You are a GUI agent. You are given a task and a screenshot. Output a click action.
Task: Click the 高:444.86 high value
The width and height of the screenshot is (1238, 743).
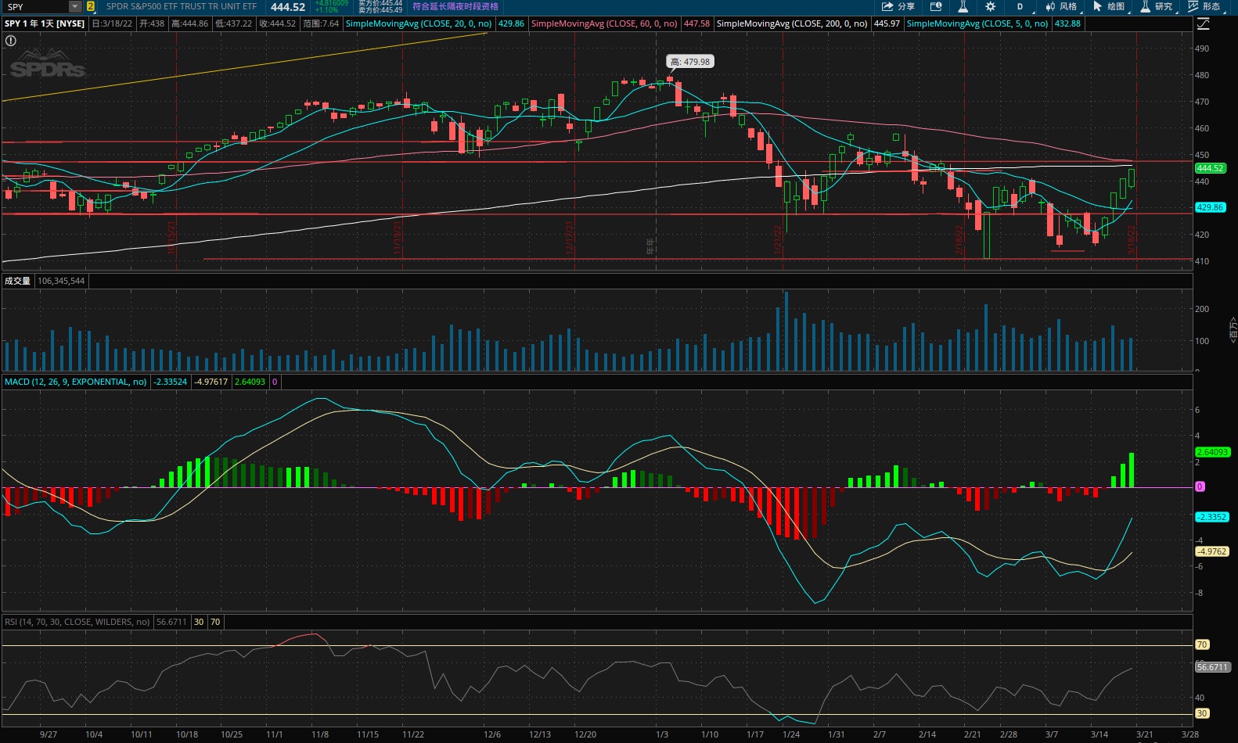189,23
